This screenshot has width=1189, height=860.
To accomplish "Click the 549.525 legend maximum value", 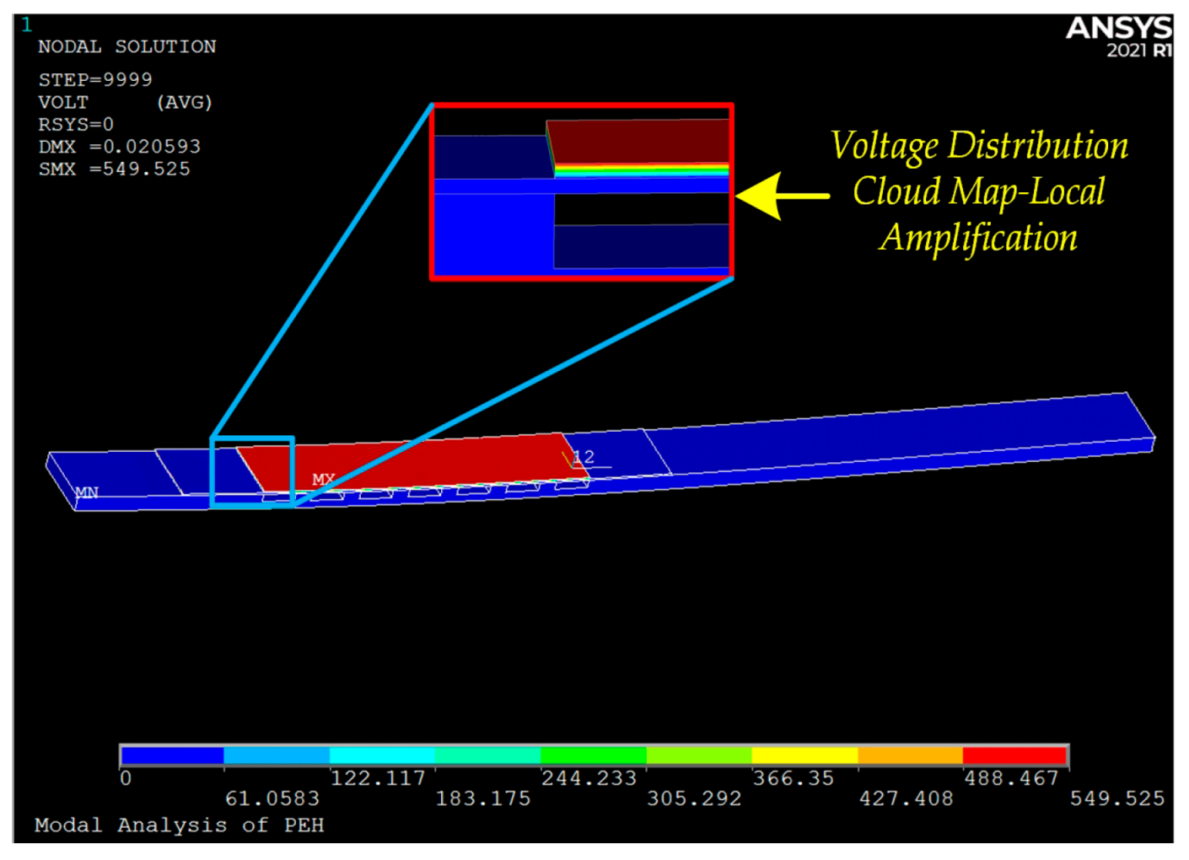I will click(x=1117, y=798).
